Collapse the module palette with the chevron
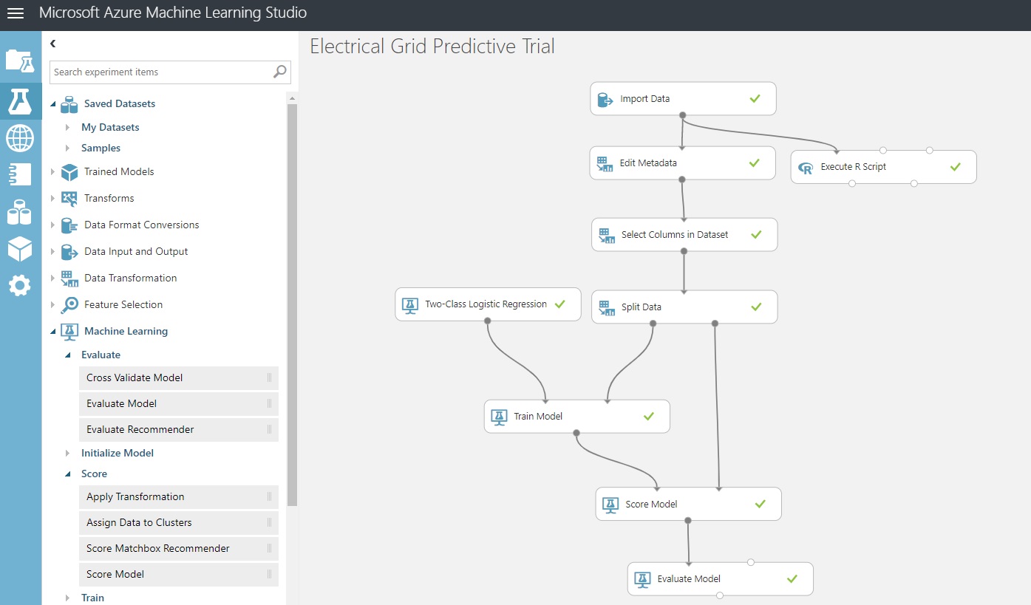The width and height of the screenshot is (1031, 605). [53, 44]
